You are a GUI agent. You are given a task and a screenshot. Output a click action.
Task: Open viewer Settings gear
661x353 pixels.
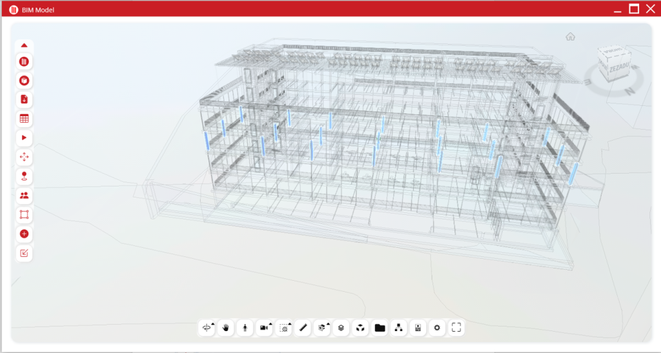[x=437, y=328]
